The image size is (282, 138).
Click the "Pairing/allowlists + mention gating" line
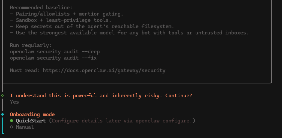point(66,14)
